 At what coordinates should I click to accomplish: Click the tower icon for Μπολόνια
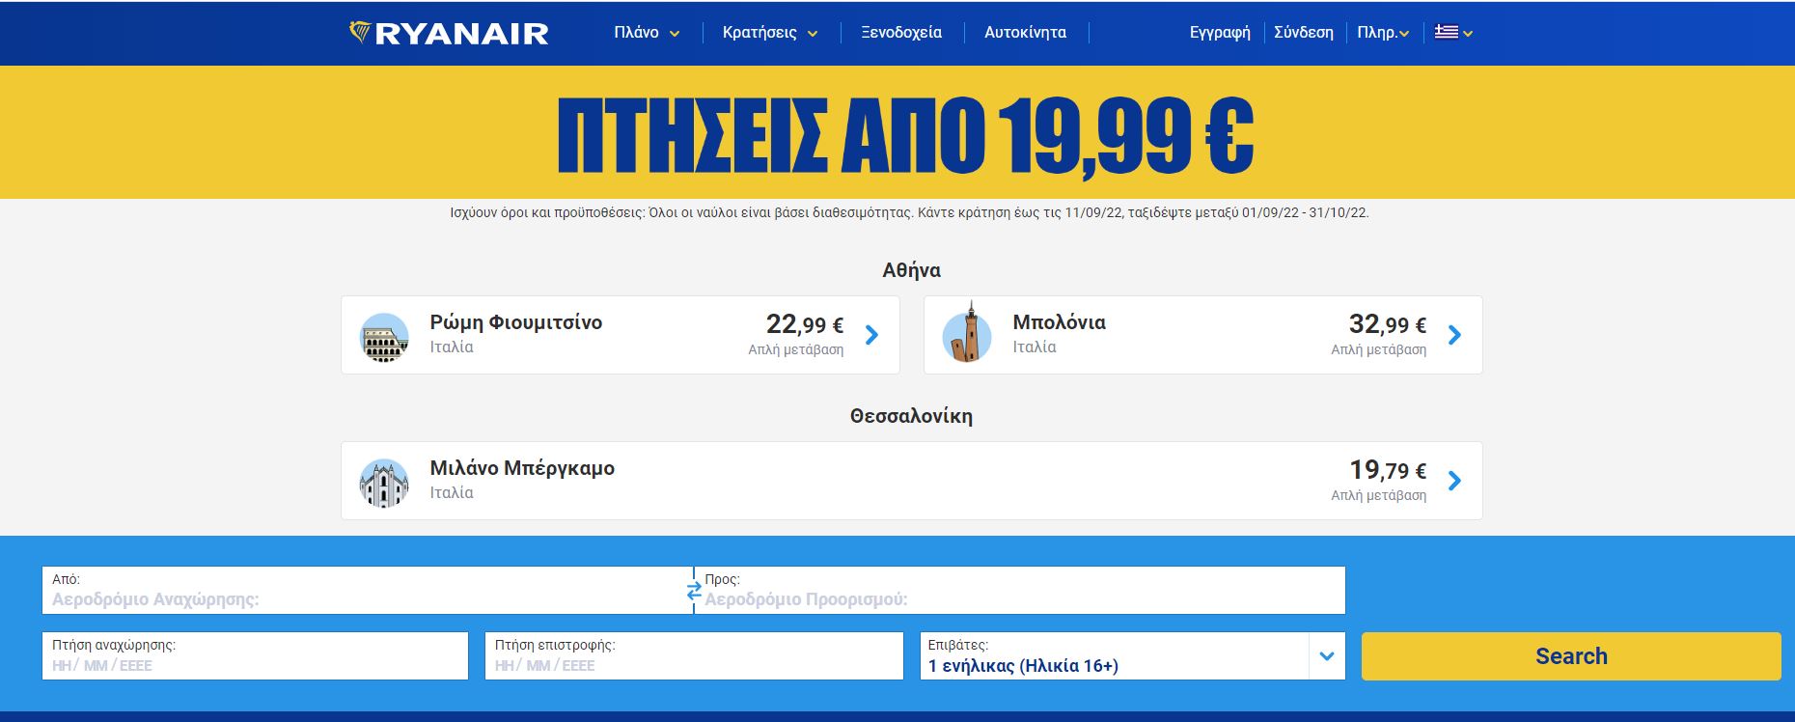coord(967,333)
